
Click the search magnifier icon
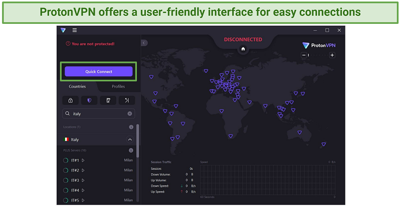tap(67, 113)
